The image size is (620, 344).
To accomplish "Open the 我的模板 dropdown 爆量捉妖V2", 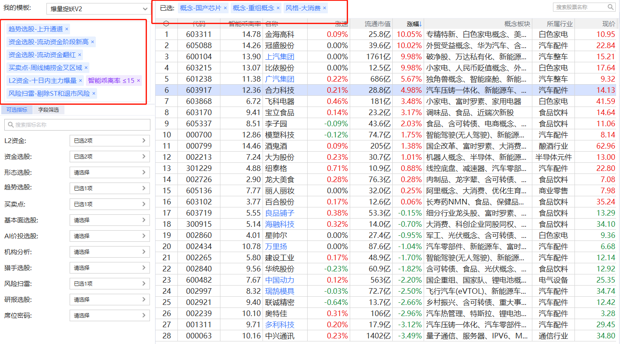I will (x=98, y=9).
